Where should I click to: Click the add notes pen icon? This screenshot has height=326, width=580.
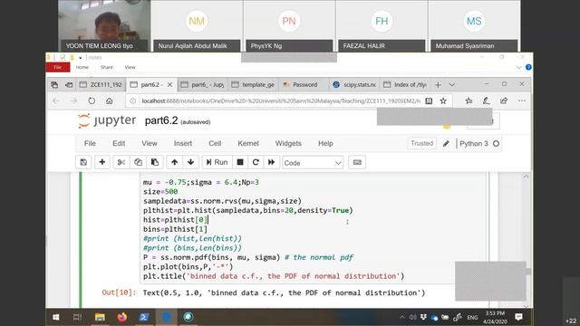[486, 101]
